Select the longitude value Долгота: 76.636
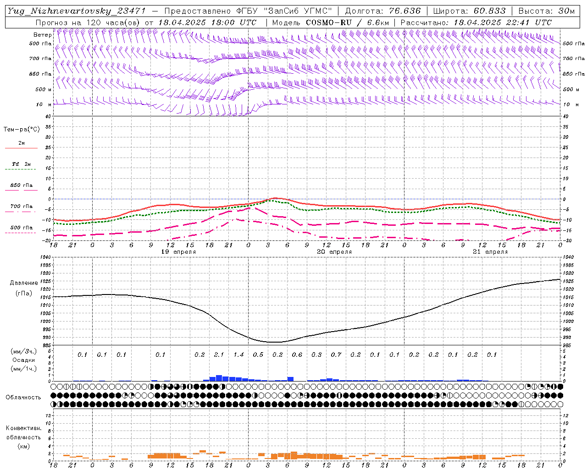This screenshot has width=587, height=469. pos(382,11)
